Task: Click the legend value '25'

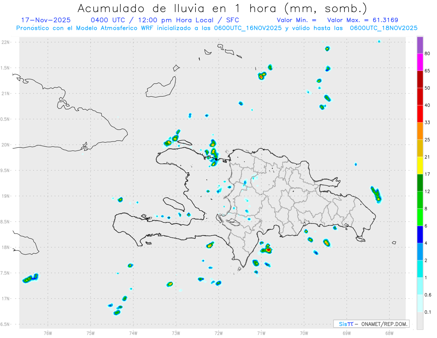Action: tap(428, 140)
